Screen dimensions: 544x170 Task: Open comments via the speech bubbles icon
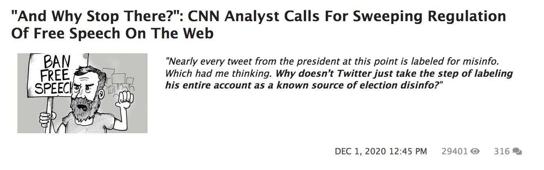(517, 151)
